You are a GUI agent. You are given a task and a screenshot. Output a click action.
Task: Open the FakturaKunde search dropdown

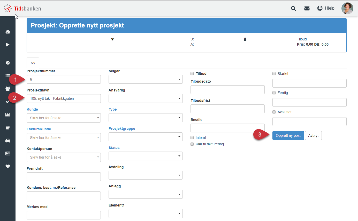pos(64,138)
